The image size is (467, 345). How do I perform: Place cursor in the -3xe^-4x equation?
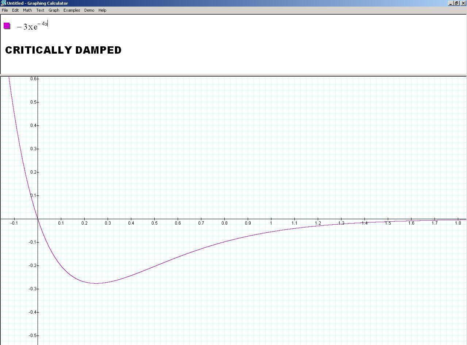tap(32, 26)
